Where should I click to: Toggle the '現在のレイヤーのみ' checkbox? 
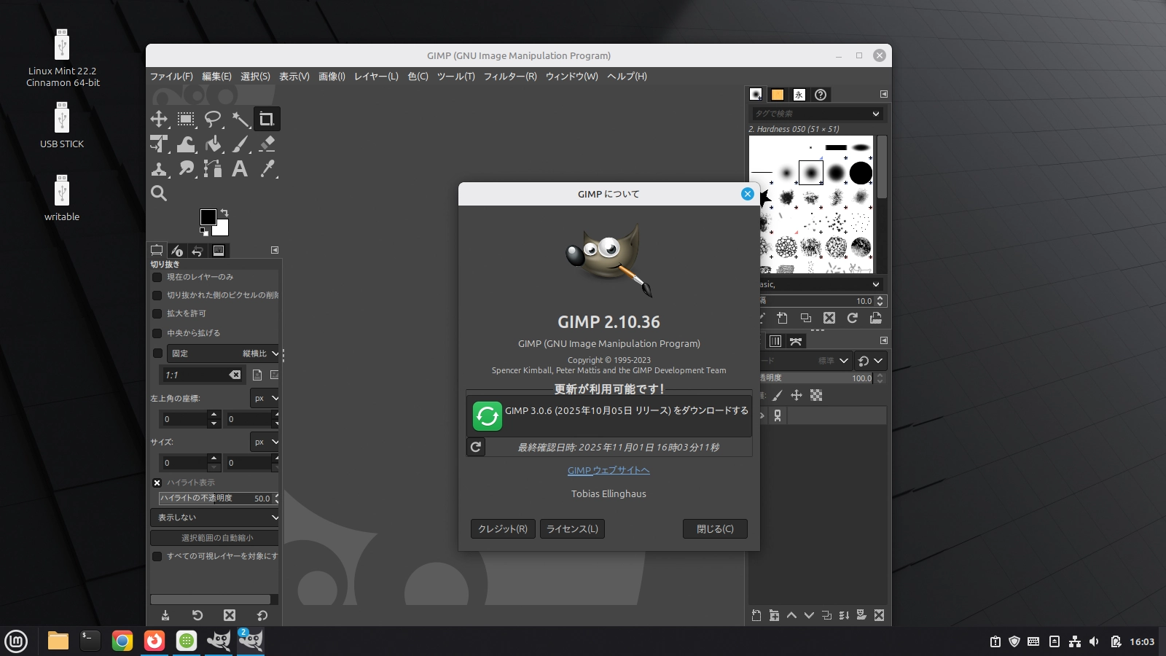[157, 277]
